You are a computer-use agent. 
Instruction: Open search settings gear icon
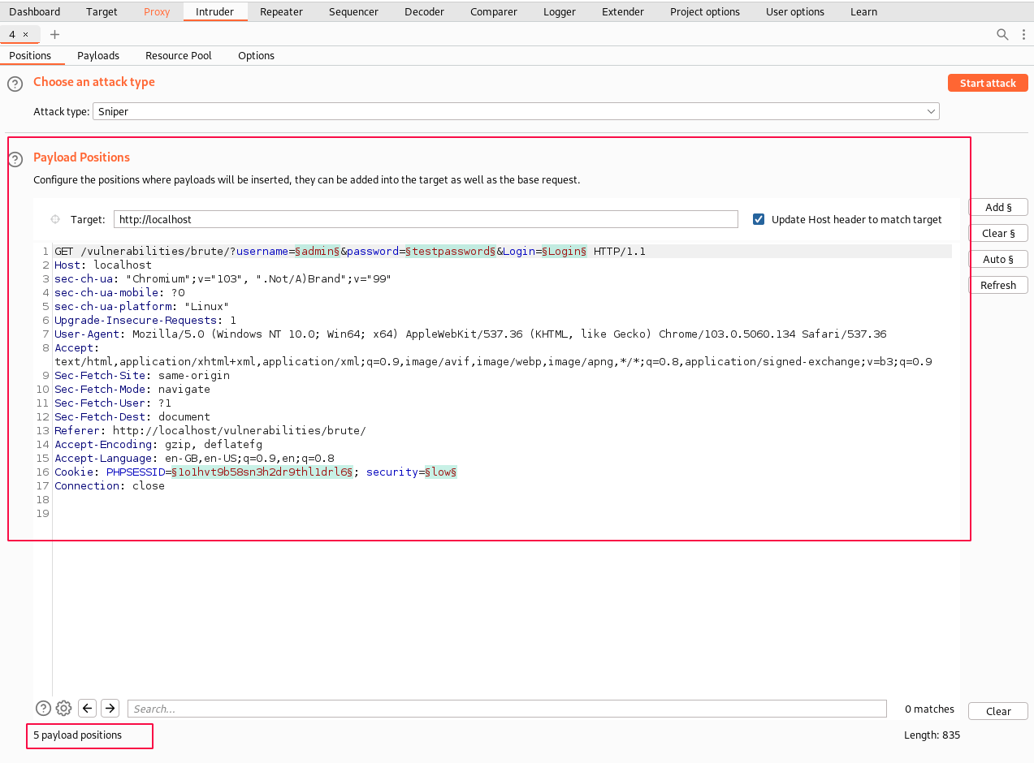[x=64, y=709]
